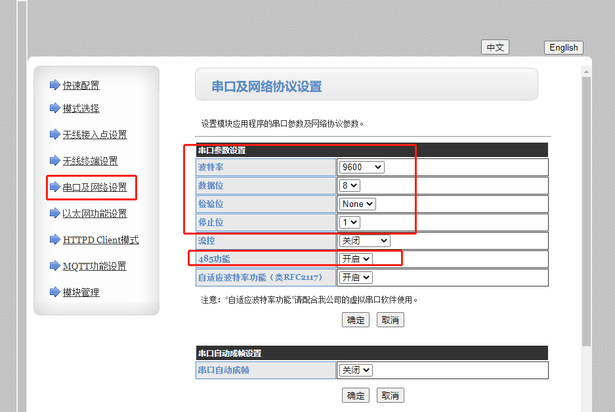Toggle the 串口自动成帧 selector

356,370
